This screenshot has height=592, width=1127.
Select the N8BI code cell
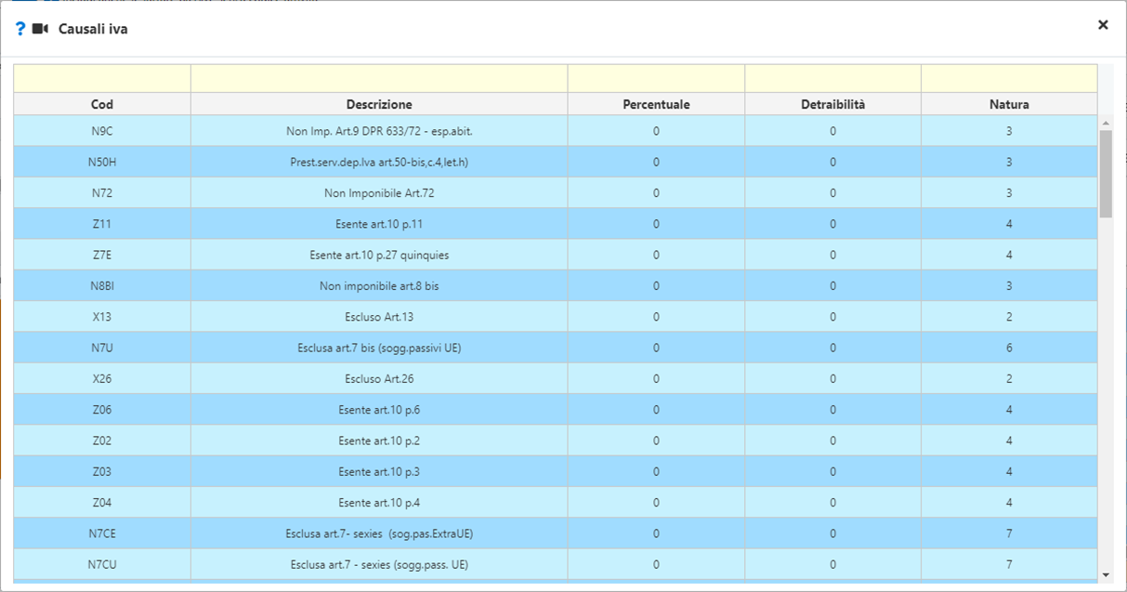(x=102, y=286)
